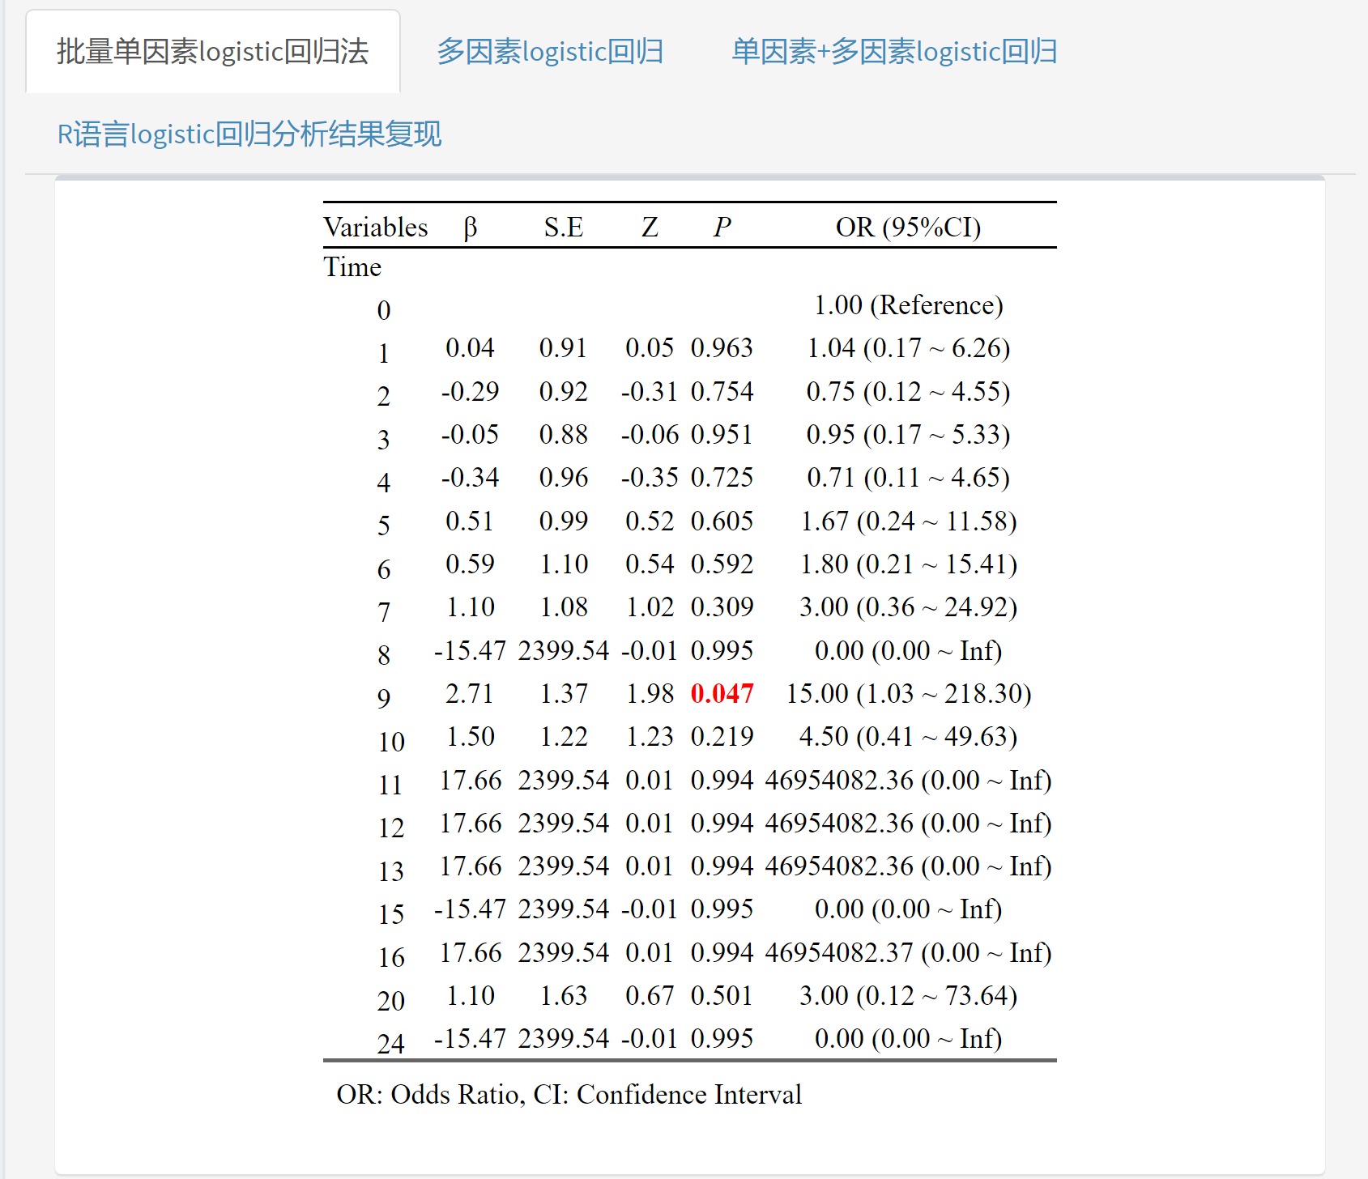The image size is (1368, 1179).
Task: Click the P value 0.309 in row 7
Action: click(722, 607)
